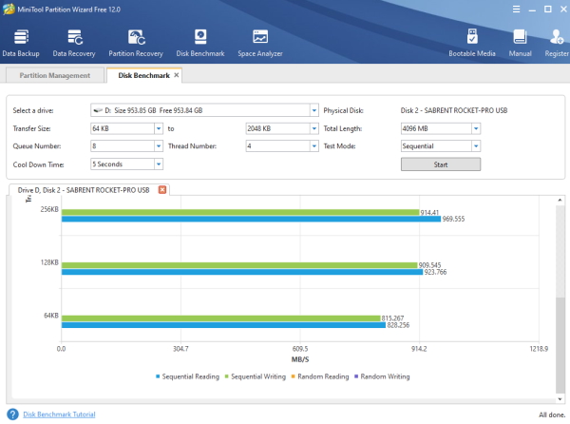
Task: Toggle Random Writing legend entry
Action: tap(382, 376)
